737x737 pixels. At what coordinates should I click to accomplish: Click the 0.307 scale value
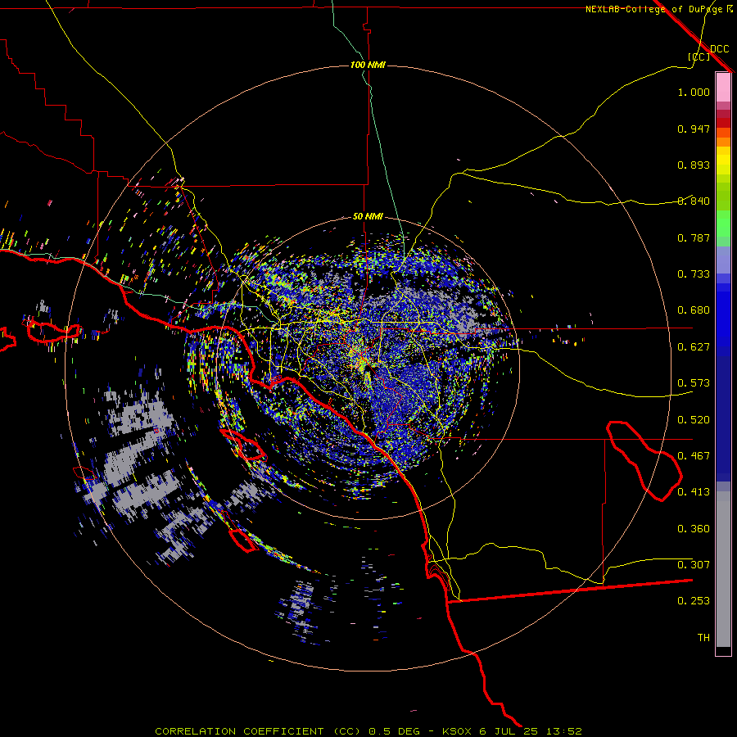pos(694,564)
